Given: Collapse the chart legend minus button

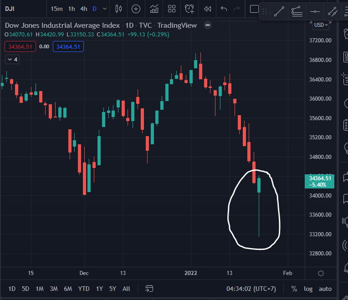Looking at the screenshot, I should pyautogui.click(x=208, y=25).
